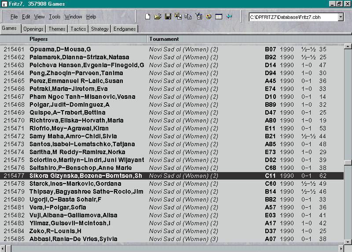Select game Polgar,Judit-Dominguez,A

(x=70, y=104)
